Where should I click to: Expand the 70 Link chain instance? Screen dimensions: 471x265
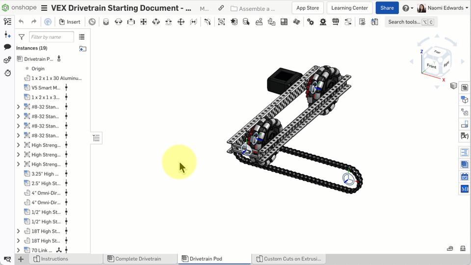tap(19, 250)
